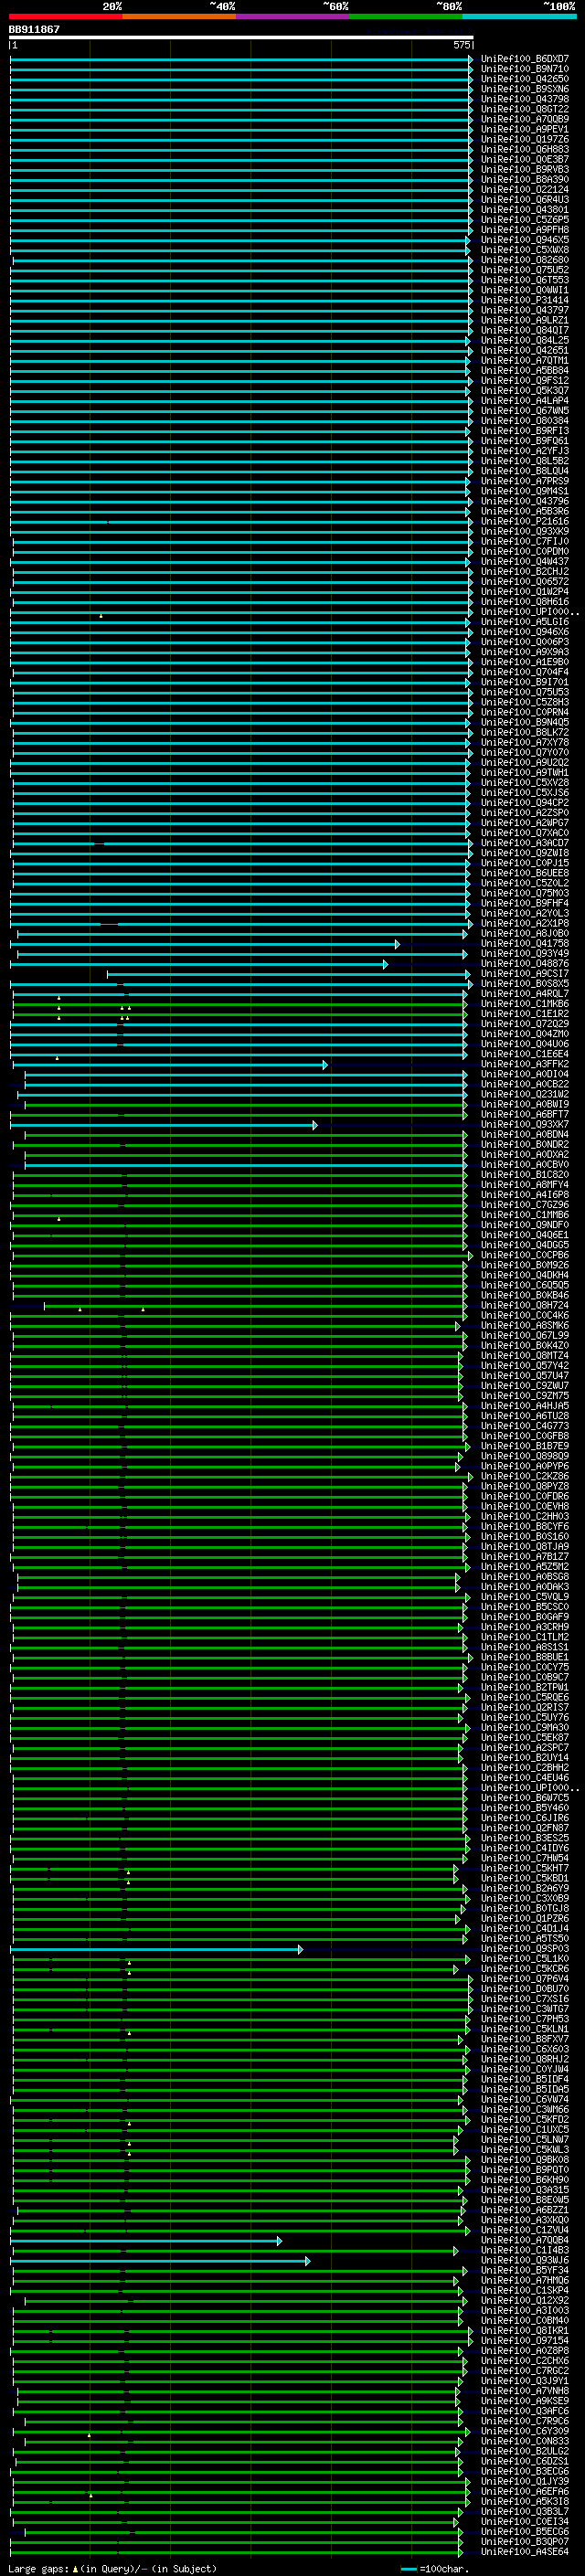Select the UniRef100_P31414 entry

(x=524, y=300)
